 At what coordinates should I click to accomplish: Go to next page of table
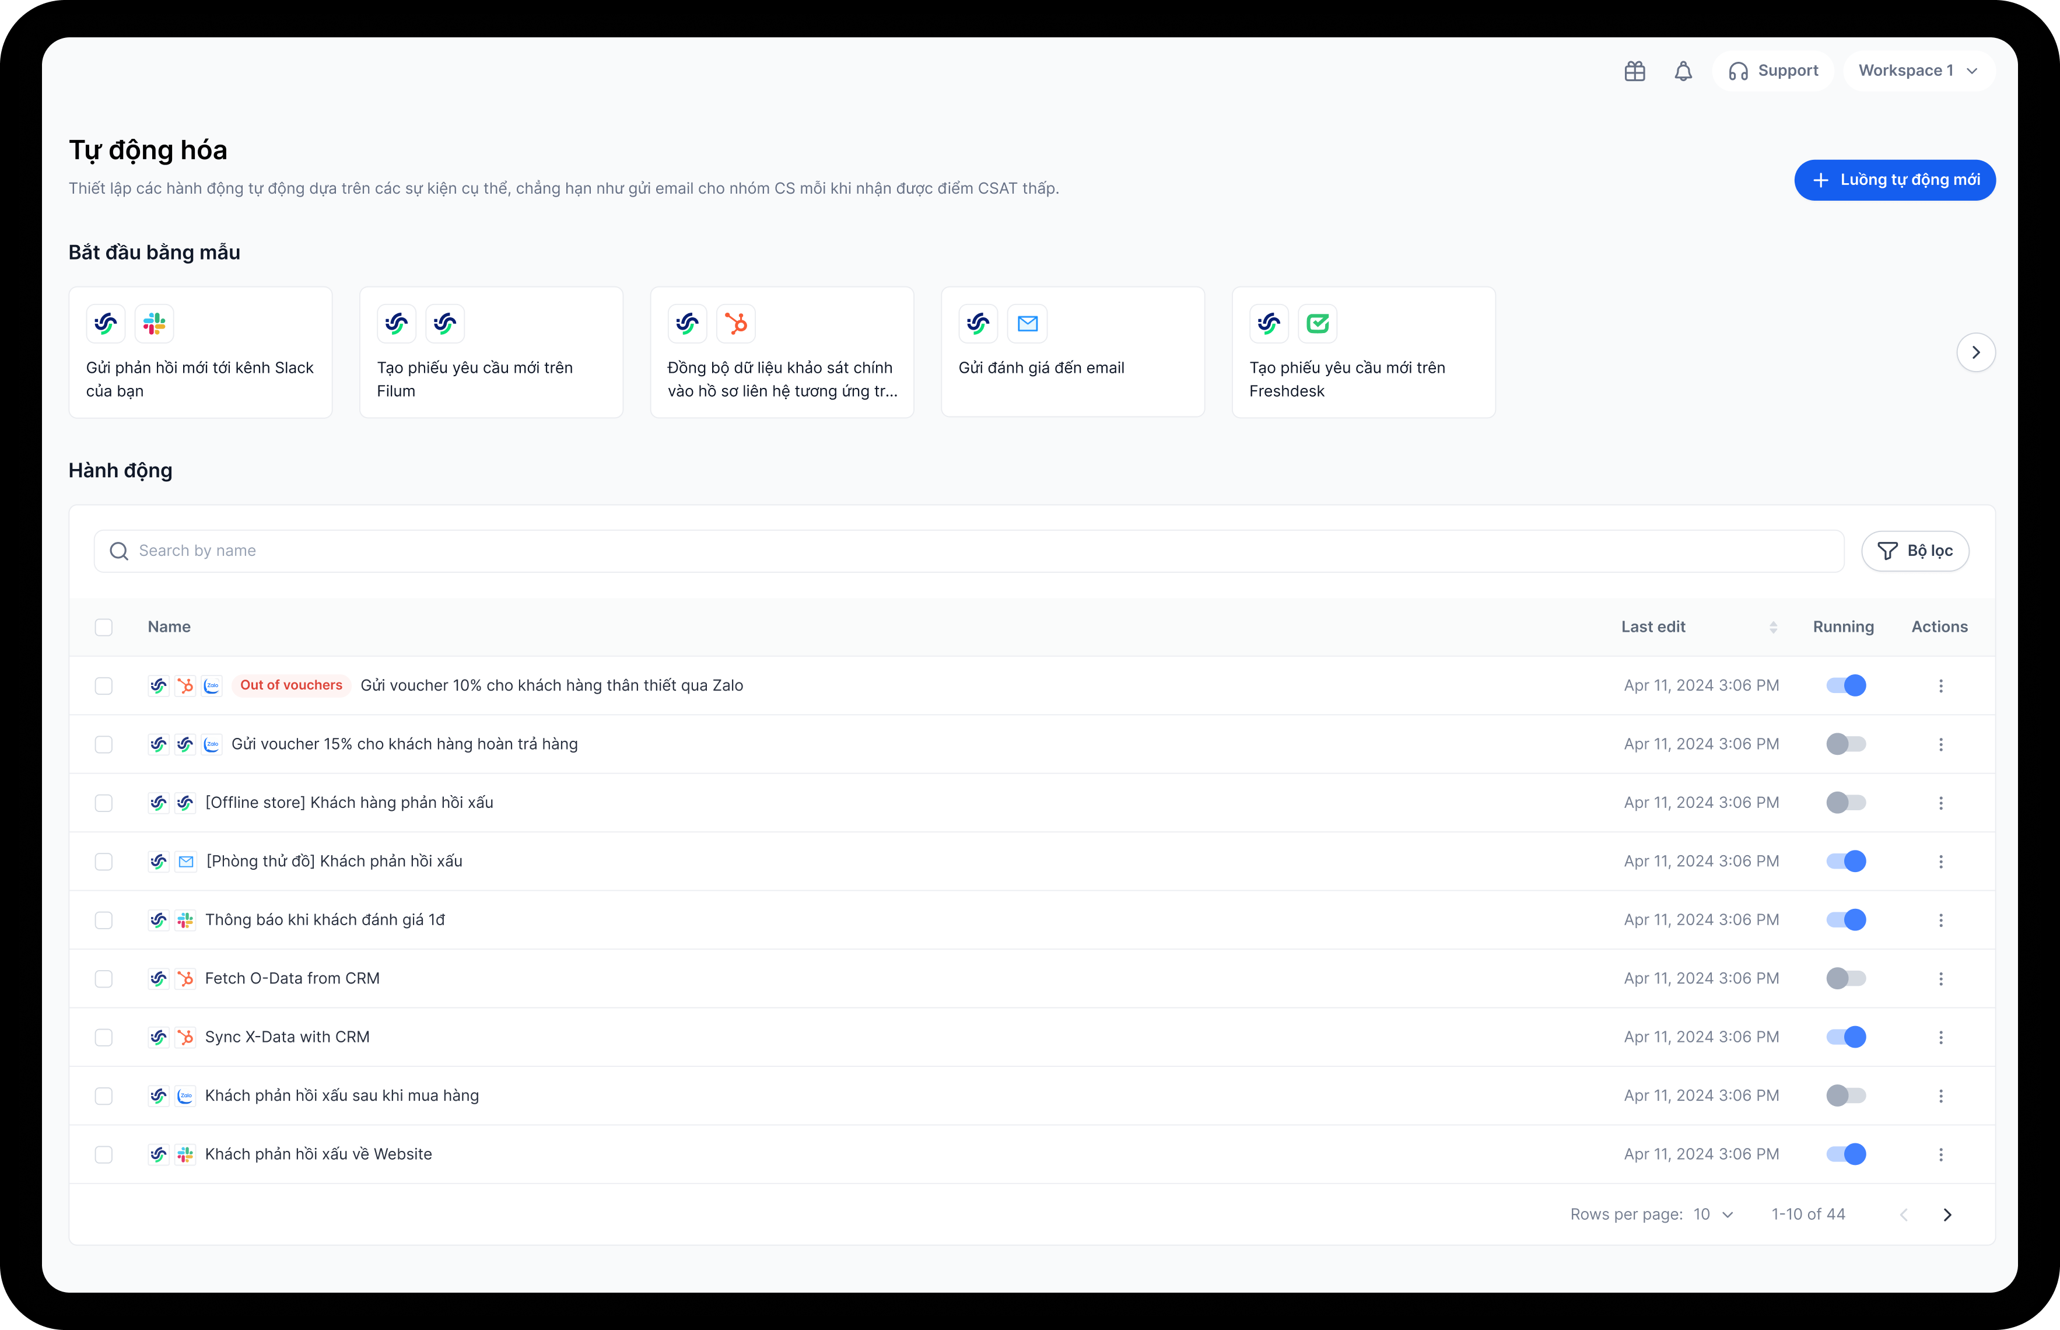1947,1214
